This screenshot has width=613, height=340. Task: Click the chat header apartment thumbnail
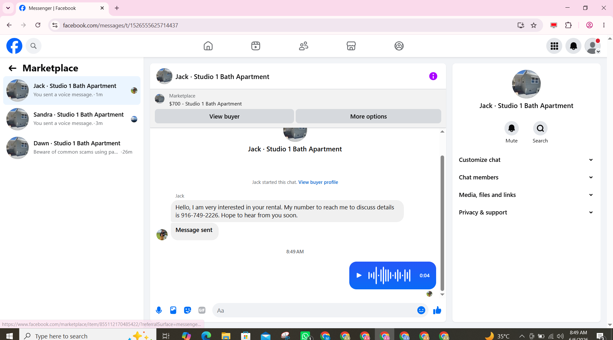pyautogui.click(x=164, y=76)
